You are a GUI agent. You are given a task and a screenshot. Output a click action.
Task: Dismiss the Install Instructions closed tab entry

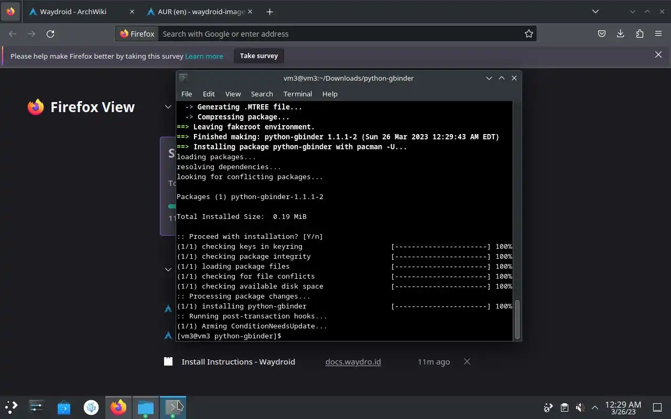coord(467,361)
